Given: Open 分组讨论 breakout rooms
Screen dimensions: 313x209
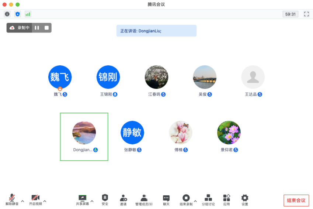Looking at the screenshot, I should coord(208,200).
